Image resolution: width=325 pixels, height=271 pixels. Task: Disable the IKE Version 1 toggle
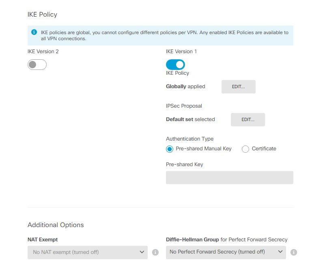coord(175,65)
